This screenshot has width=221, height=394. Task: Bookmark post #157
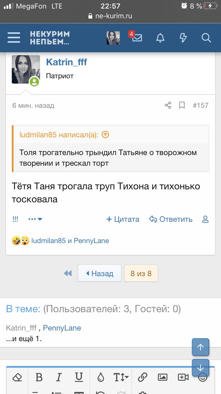pyautogui.click(x=182, y=105)
